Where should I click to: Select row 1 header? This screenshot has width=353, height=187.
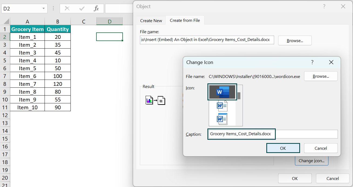[5, 29]
